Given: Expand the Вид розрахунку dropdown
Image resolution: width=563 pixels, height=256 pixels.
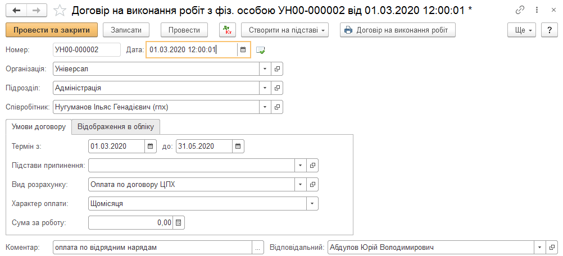Looking at the screenshot, I should 301,184.
